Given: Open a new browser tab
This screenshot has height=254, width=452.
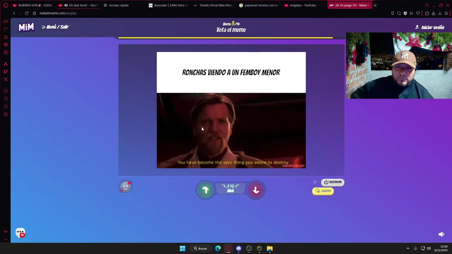Looking at the screenshot, I should (x=375, y=5).
